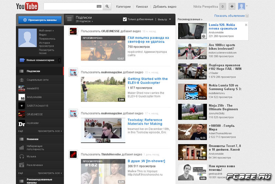Click the Просмотреть каналы button
This screenshot has height=184, width=275.
click(x=40, y=20)
